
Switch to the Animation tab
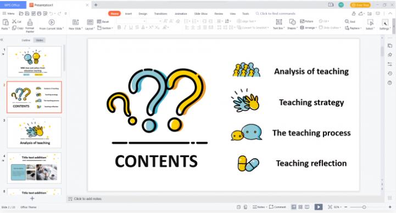coord(181,14)
